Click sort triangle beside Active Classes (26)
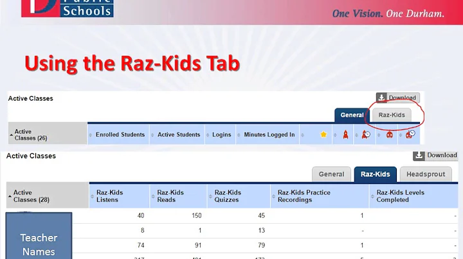The width and height of the screenshot is (463, 259). pyautogui.click(x=11, y=135)
